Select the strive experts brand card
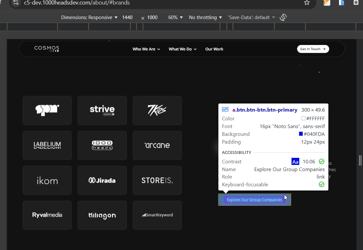Screen dimensions: 363x250 pos(102,110)
